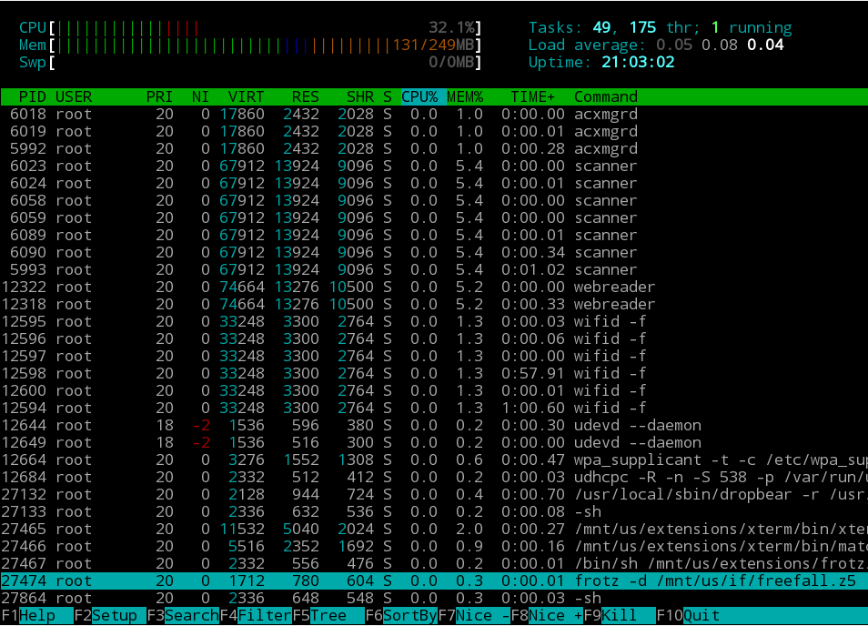This screenshot has width=868, height=626.
Task: Select process row PID 5992 acxmgrd
Action: 434,149
